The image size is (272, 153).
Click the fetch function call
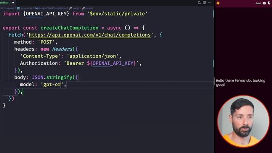(x=16, y=35)
